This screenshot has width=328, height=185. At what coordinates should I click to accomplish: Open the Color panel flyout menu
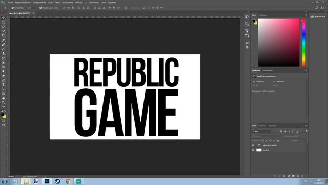(x=306, y=15)
